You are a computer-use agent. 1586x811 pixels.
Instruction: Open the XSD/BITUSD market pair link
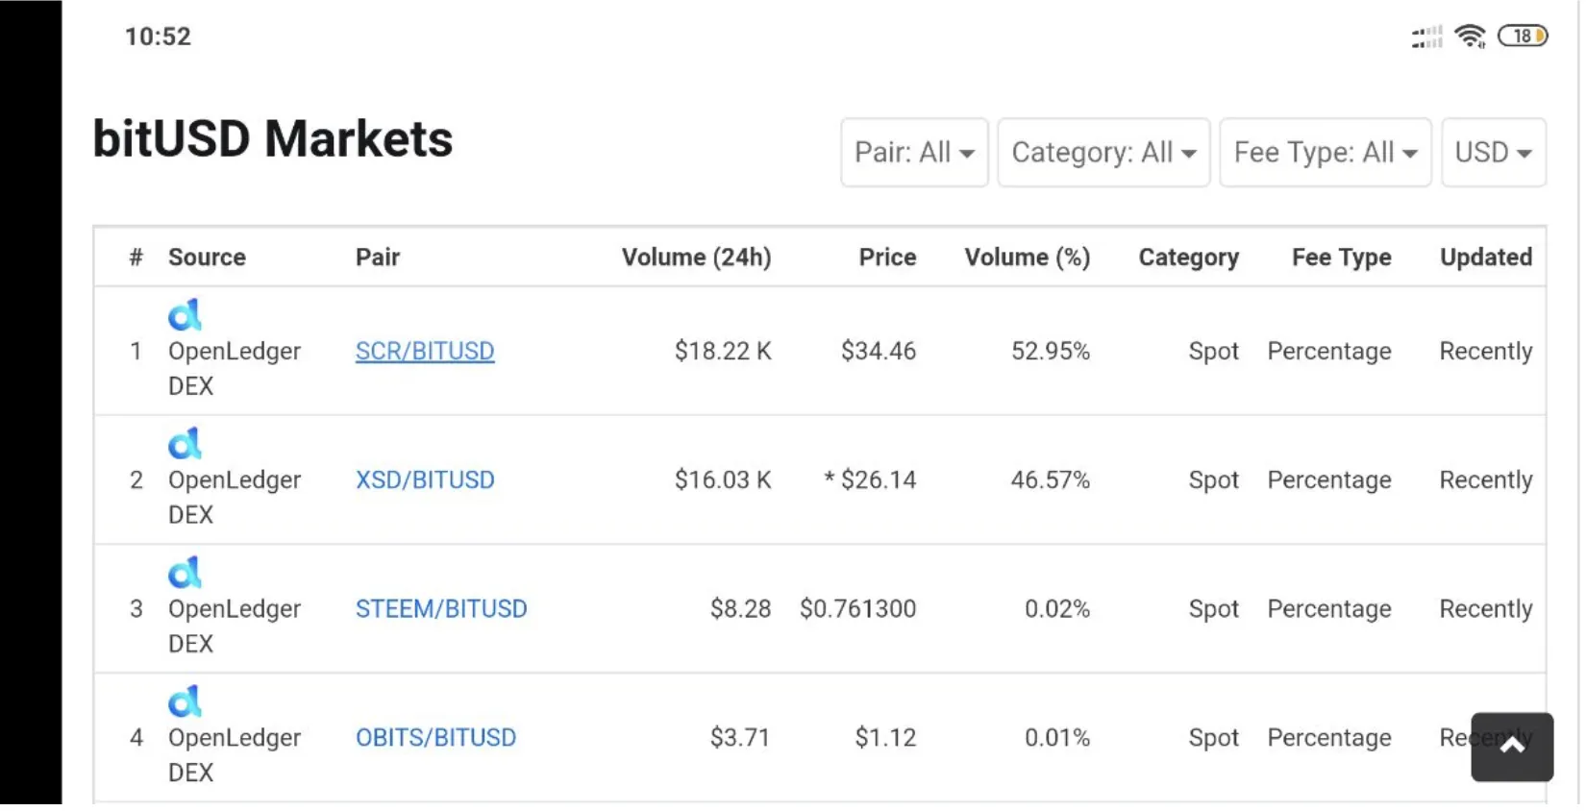click(x=425, y=479)
